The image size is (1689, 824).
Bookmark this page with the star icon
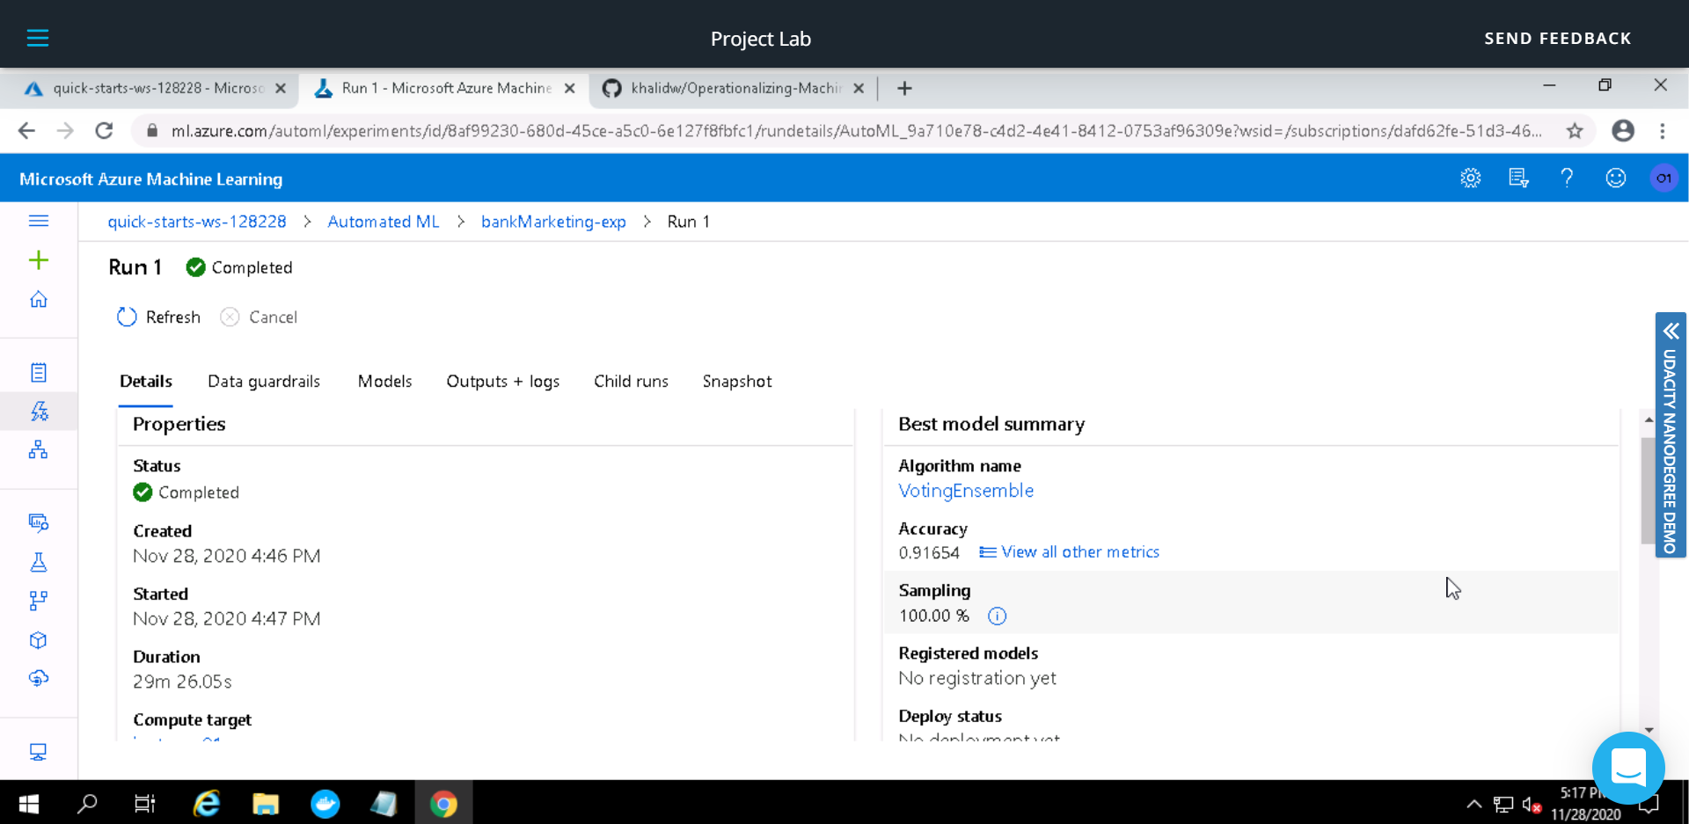click(1575, 131)
